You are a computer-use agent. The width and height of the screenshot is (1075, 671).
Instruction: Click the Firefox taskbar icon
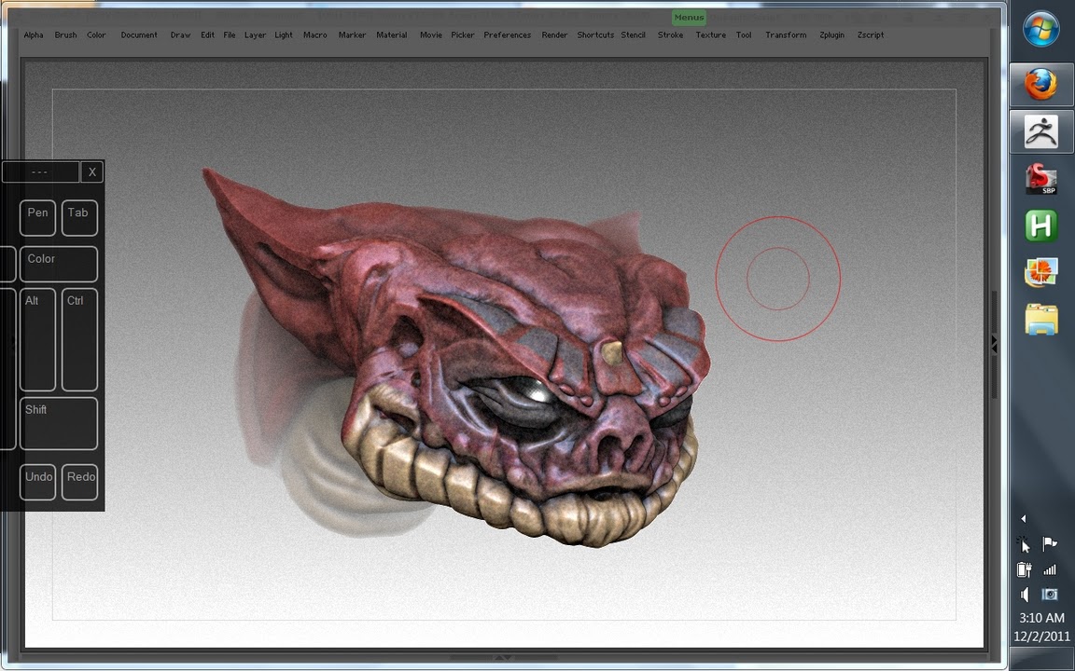[x=1040, y=85]
